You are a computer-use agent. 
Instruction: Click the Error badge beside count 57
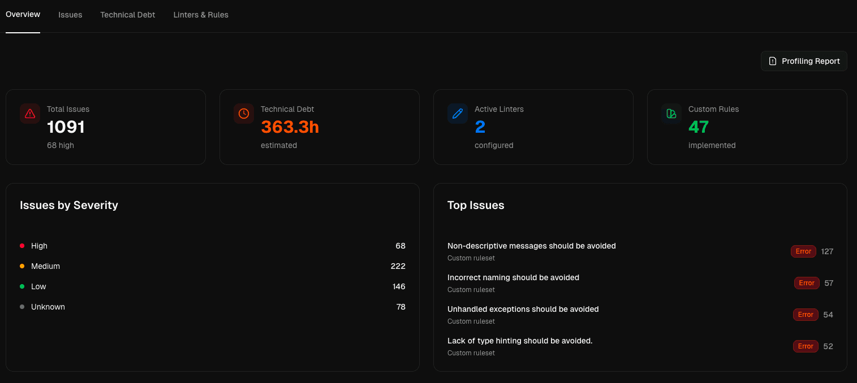[x=807, y=283]
